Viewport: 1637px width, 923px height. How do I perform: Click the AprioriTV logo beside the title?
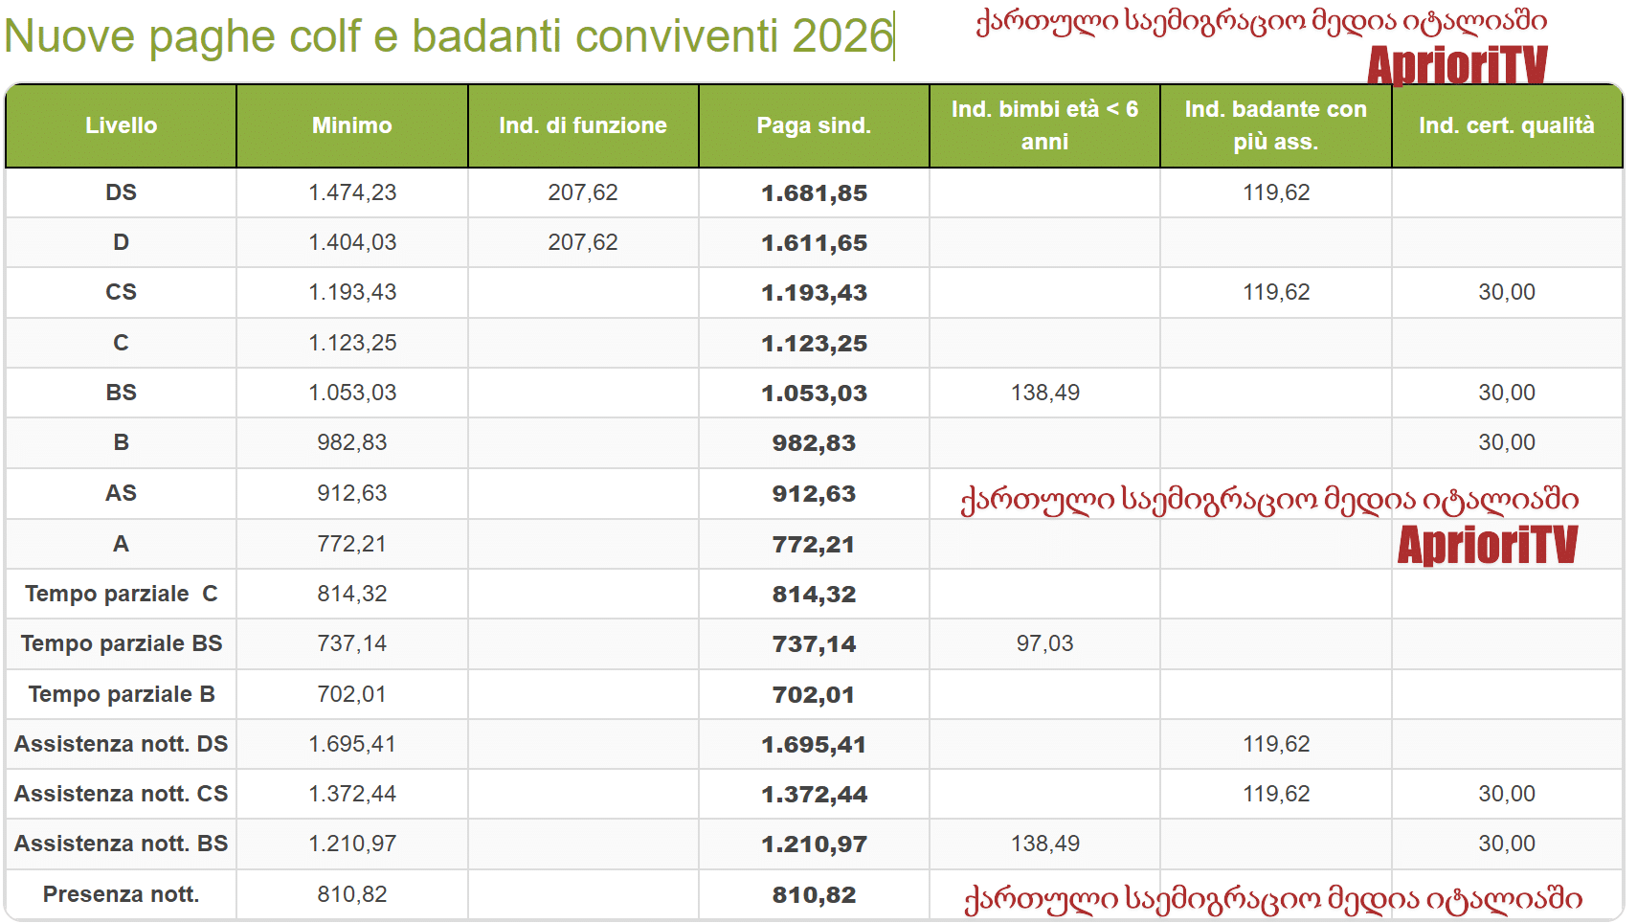coord(1456,65)
